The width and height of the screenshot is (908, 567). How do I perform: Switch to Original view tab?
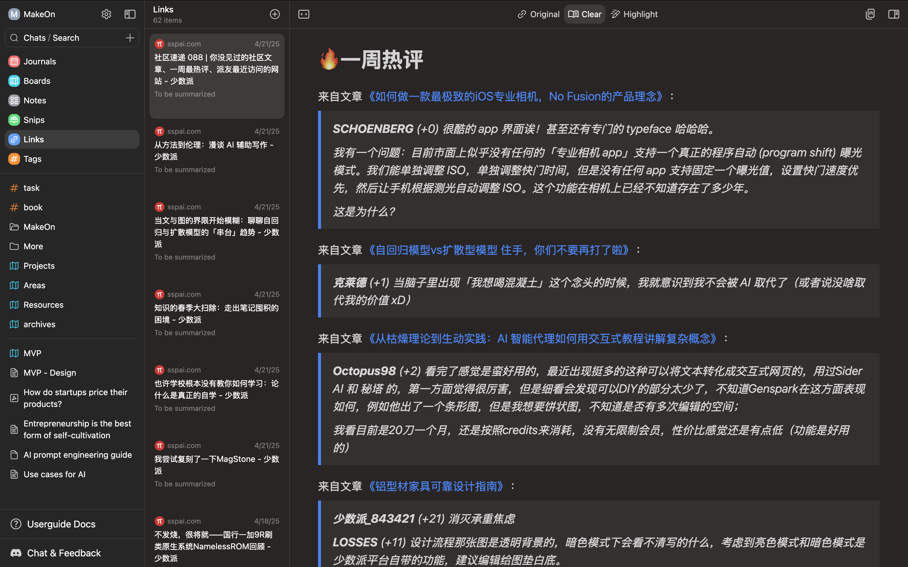click(x=539, y=14)
